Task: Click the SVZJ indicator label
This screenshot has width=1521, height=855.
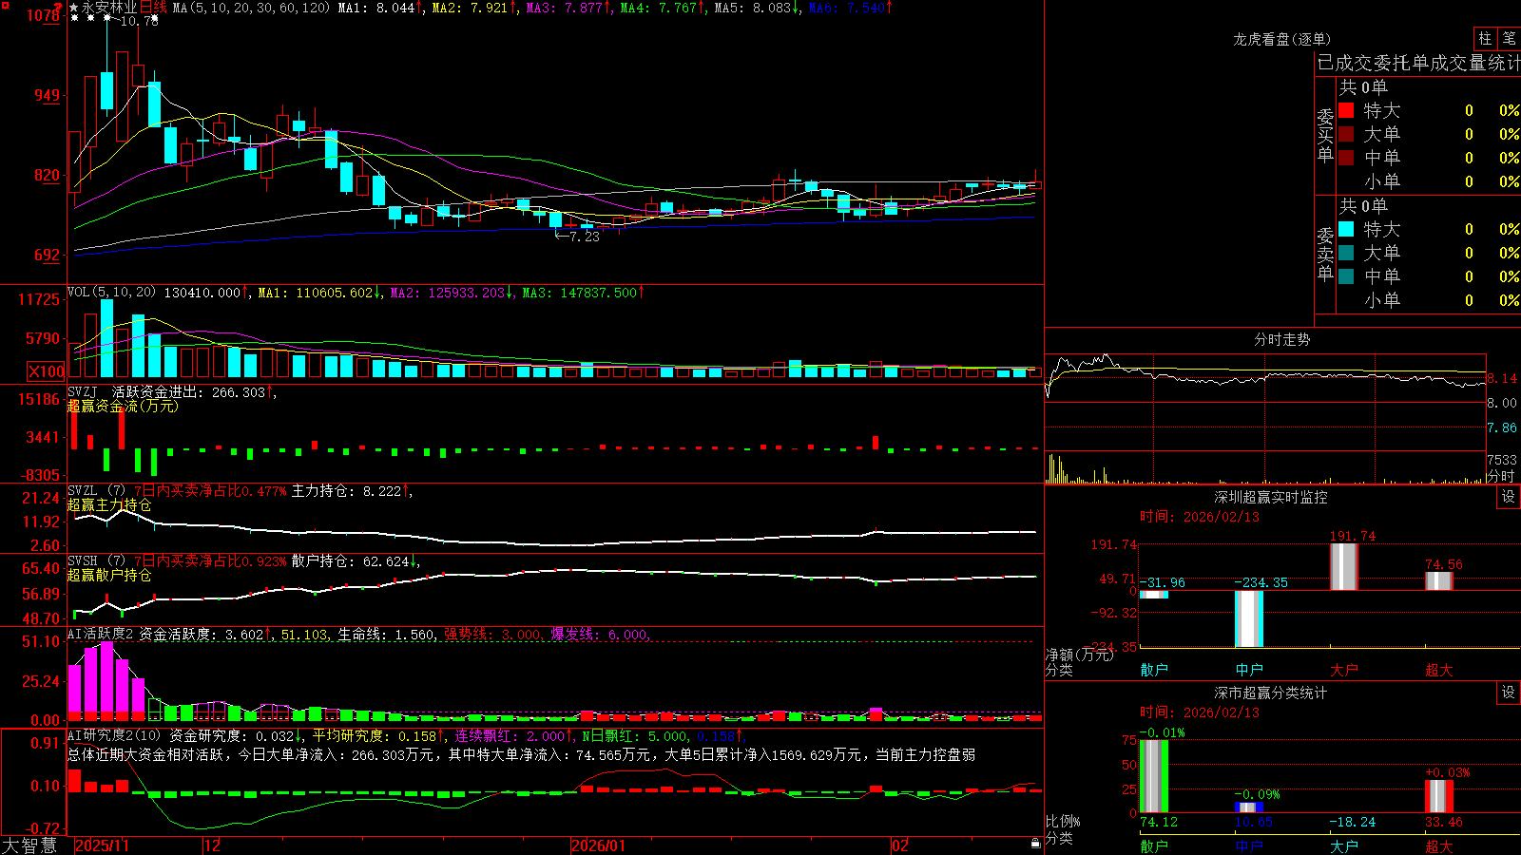Action: [83, 391]
